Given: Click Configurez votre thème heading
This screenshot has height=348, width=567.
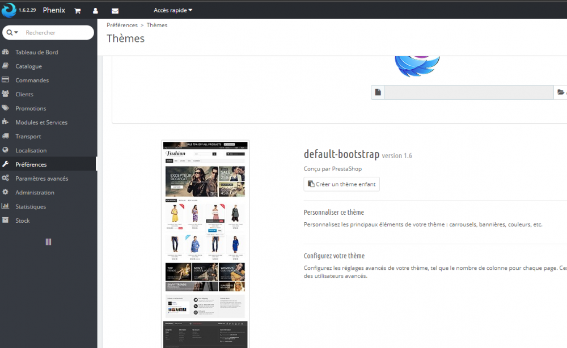Looking at the screenshot, I should [334, 256].
